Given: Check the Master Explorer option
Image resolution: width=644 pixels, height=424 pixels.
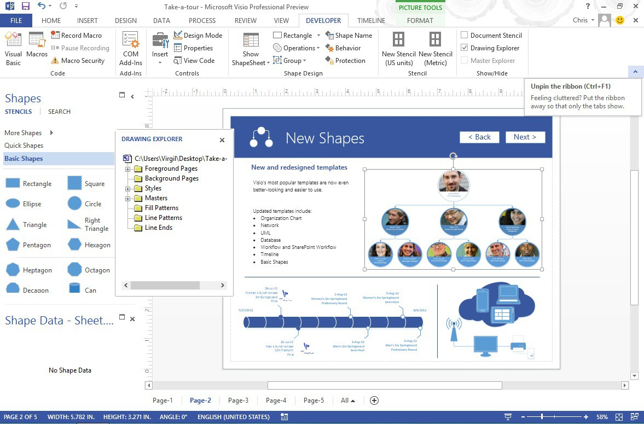Looking at the screenshot, I should click(462, 60).
